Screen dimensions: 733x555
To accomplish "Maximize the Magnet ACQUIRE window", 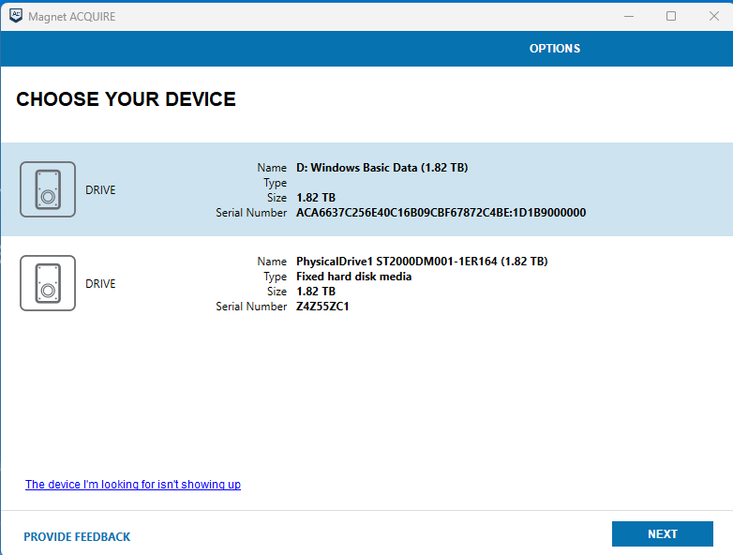I will click(x=671, y=16).
